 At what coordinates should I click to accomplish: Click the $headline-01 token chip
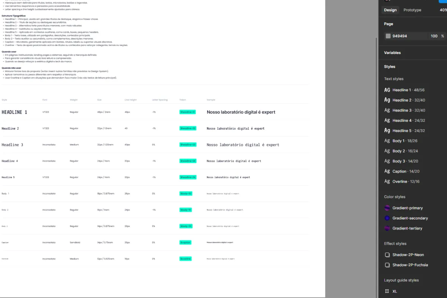point(187,112)
